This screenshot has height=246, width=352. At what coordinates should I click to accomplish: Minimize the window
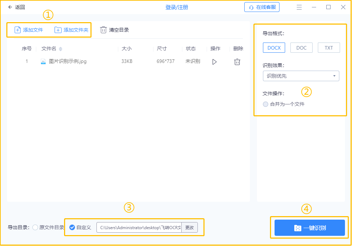coord(314,7)
